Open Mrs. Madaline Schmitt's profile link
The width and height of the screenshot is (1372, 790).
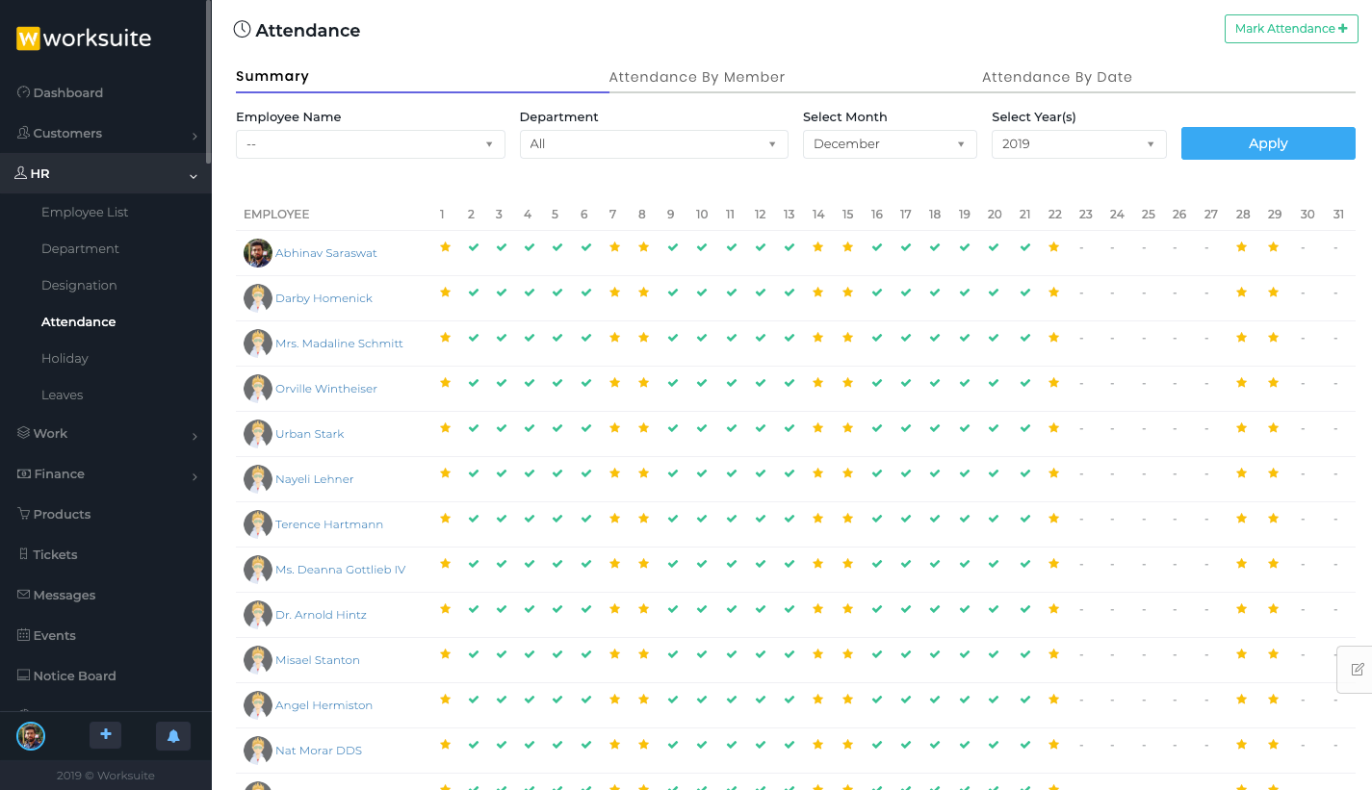click(339, 344)
